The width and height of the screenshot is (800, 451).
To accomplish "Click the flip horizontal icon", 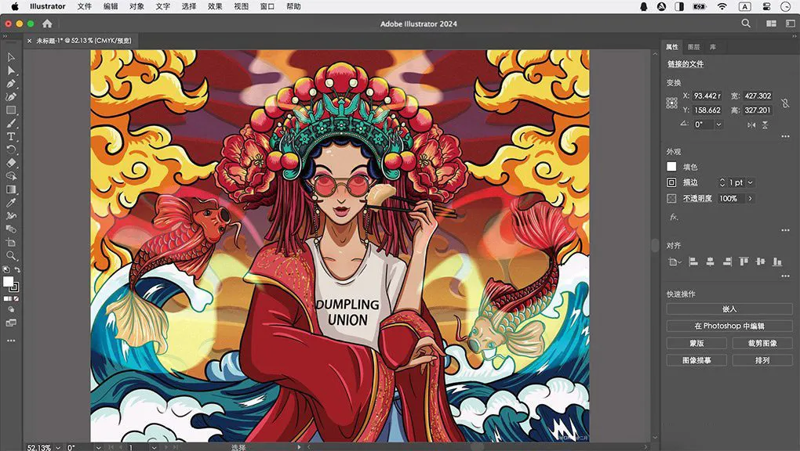I will (x=751, y=124).
